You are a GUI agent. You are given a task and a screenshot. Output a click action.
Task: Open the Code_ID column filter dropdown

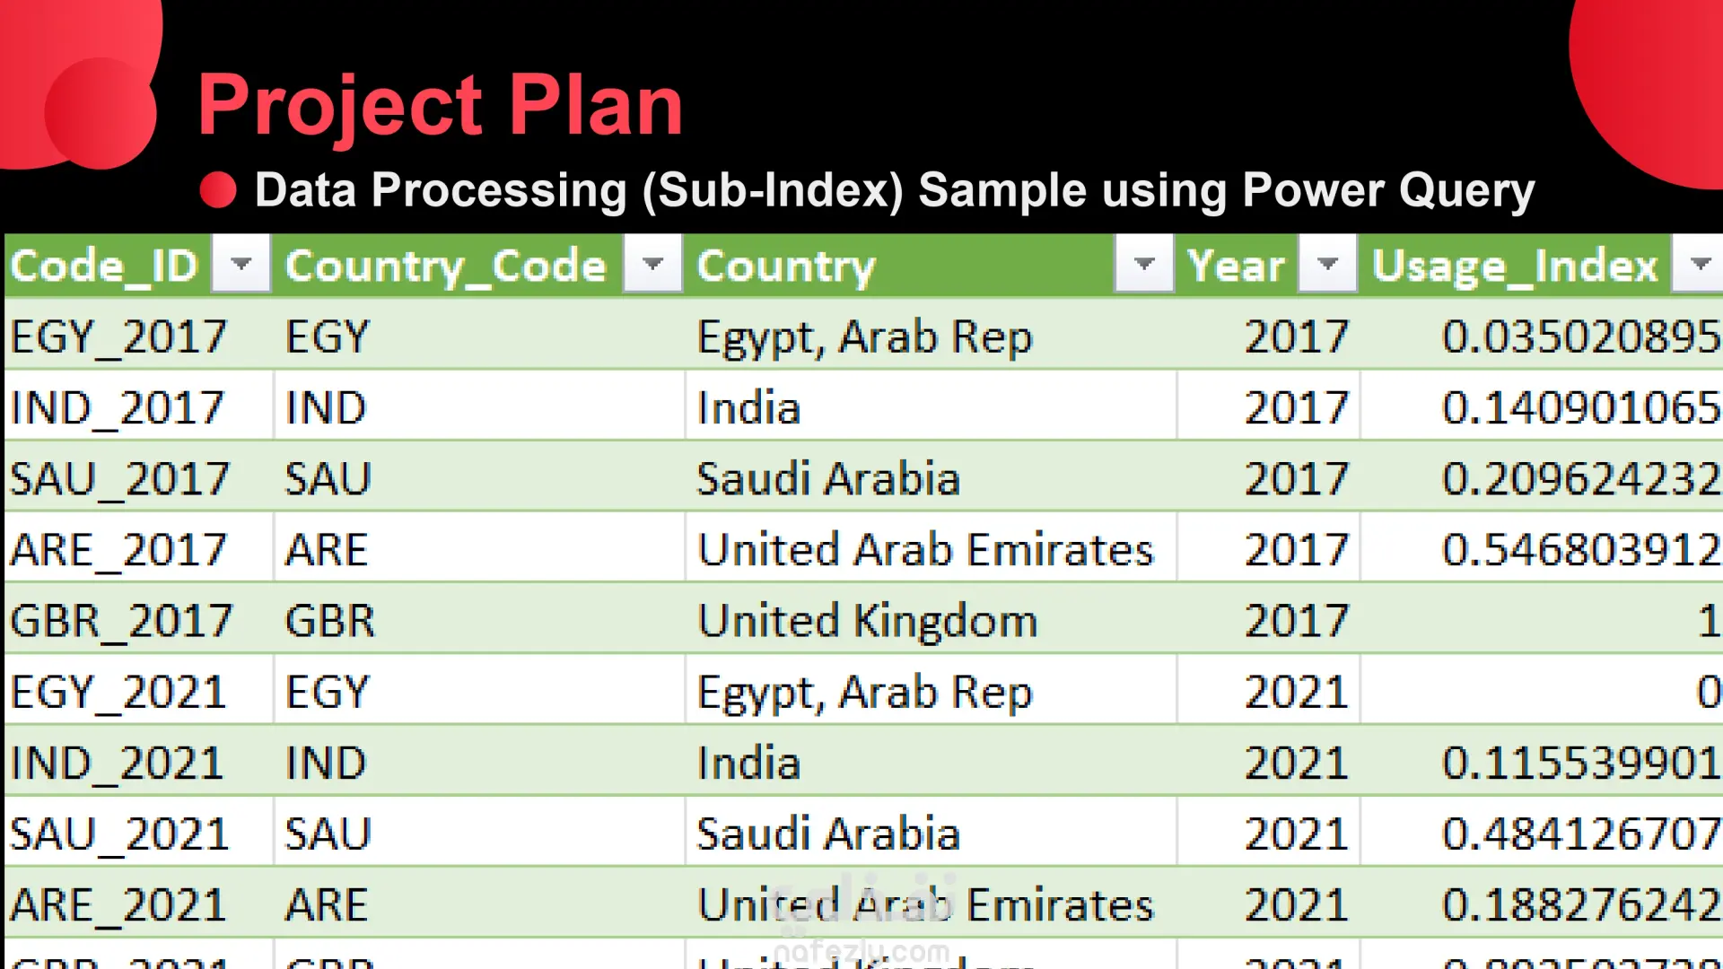[x=241, y=264]
